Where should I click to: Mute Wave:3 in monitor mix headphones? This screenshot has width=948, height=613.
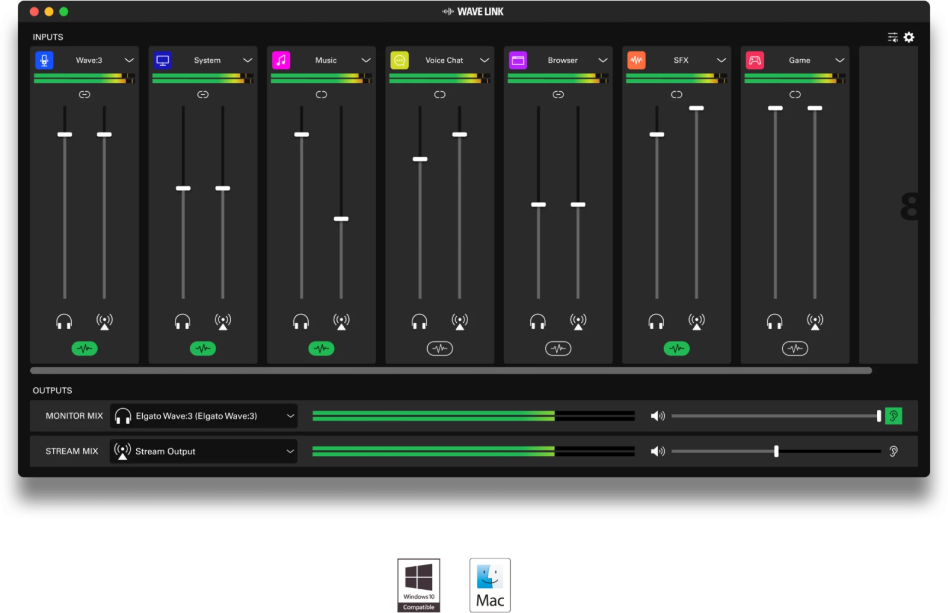click(64, 322)
